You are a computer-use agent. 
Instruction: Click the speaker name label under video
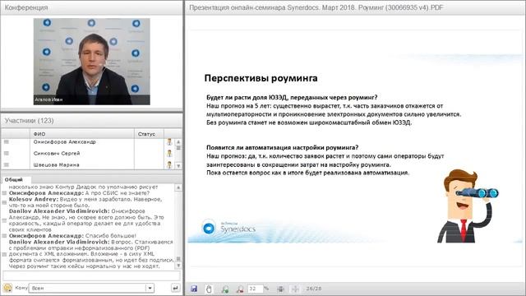(x=48, y=99)
